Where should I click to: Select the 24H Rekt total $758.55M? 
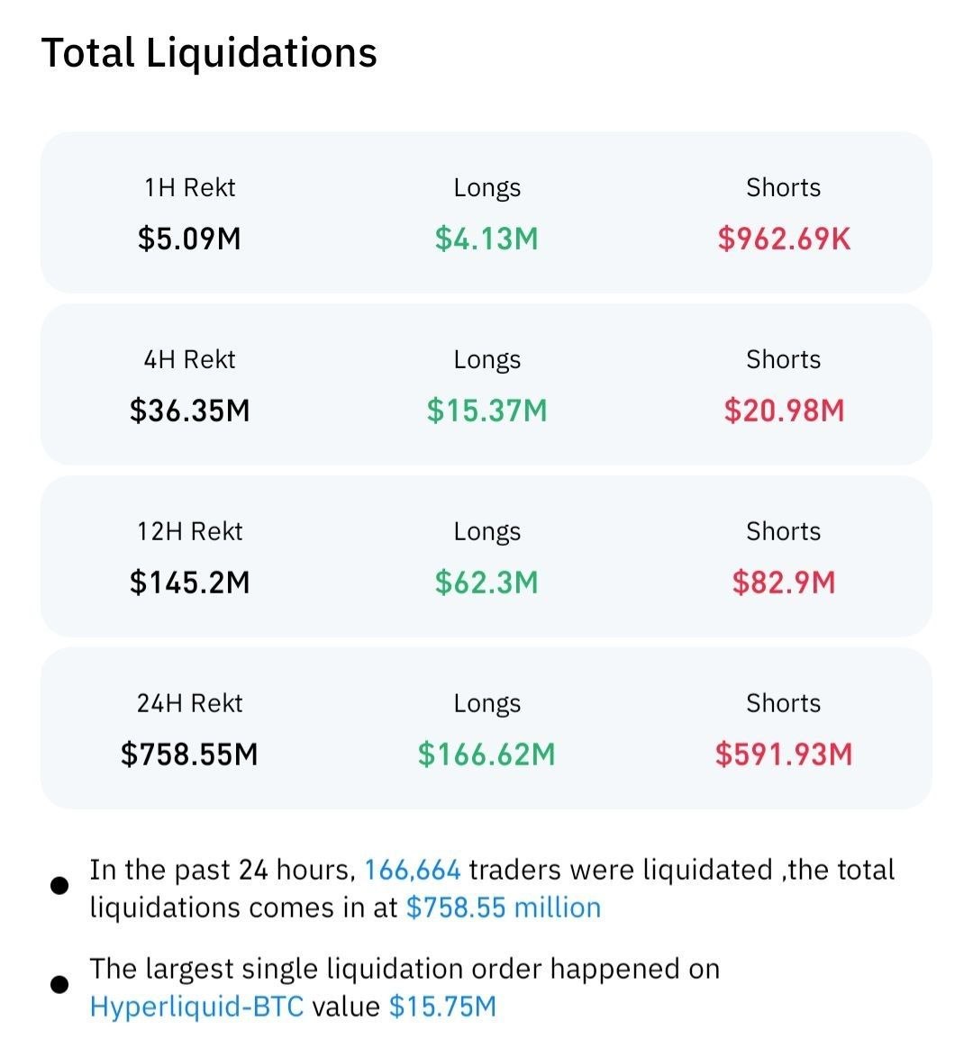[x=189, y=754]
